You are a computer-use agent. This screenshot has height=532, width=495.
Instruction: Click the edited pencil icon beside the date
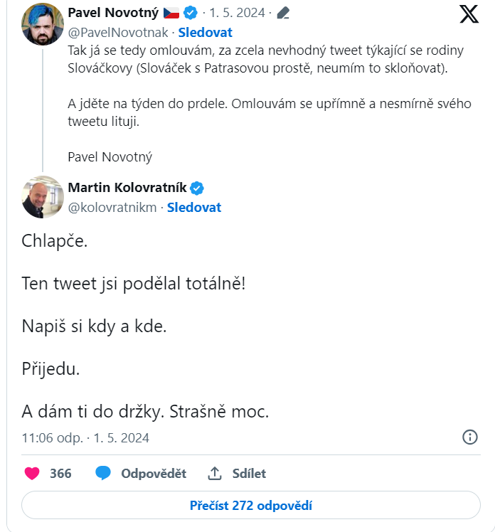283,13
